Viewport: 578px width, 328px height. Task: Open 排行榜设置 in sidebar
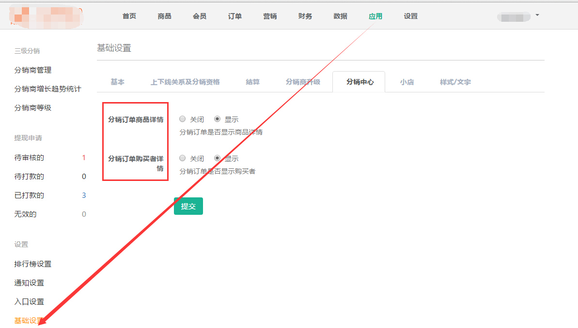pyautogui.click(x=33, y=264)
